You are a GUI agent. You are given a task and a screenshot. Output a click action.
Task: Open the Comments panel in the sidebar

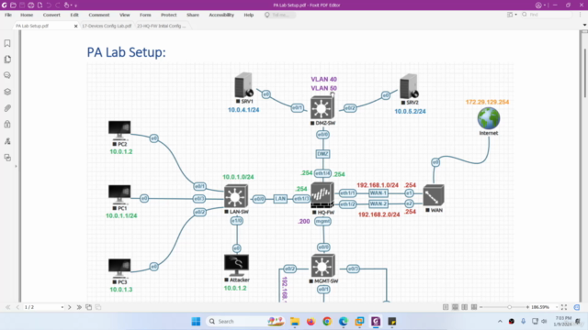(7, 75)
